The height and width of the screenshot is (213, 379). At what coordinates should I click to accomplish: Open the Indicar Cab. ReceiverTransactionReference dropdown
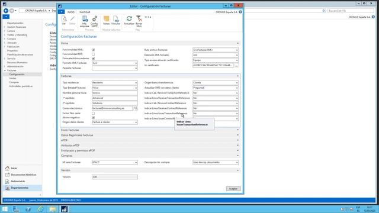tap(237, 93)
